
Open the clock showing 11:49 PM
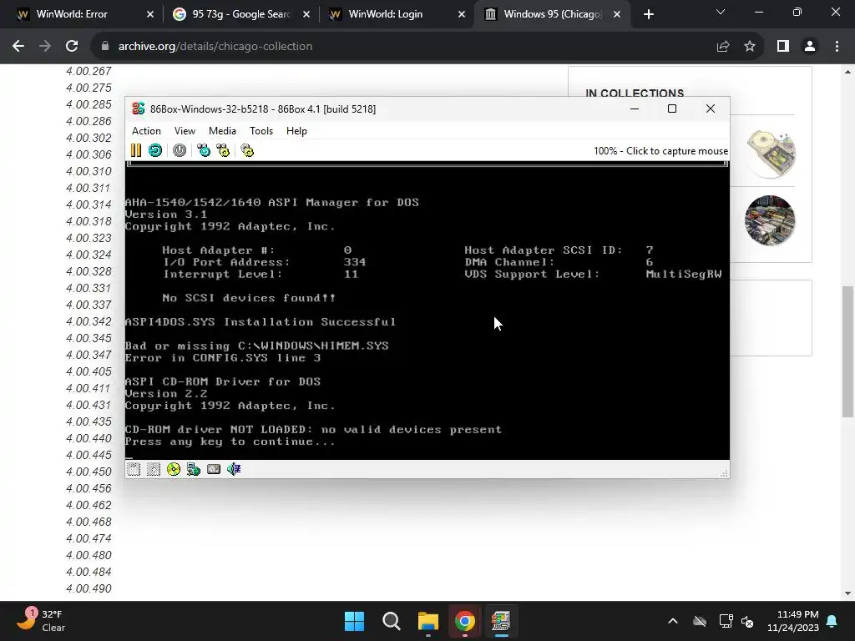pyautogui.click(x=793, y=621)
